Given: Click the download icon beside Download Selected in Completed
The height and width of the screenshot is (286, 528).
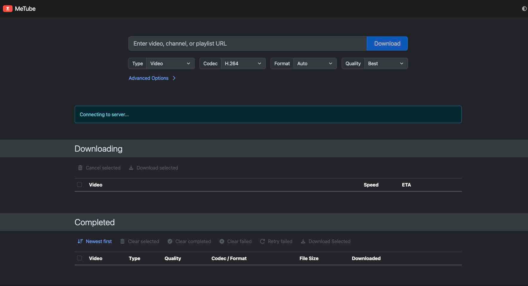Looking at the screenshot, I should tap(303, 241).
